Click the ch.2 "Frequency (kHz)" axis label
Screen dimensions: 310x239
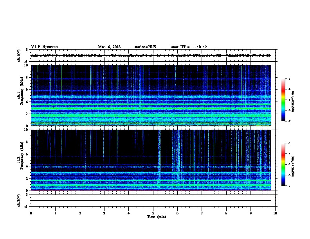pos(22,155)
